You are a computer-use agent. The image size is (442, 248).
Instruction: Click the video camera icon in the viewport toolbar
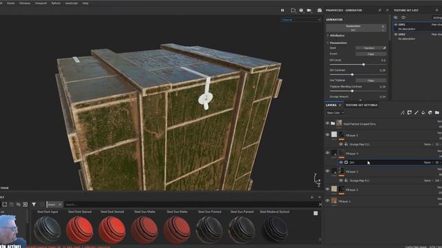tap(309, 10)
